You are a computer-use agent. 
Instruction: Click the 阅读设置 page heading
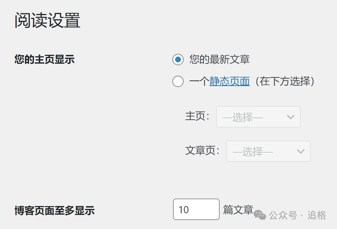coord(47,20)
